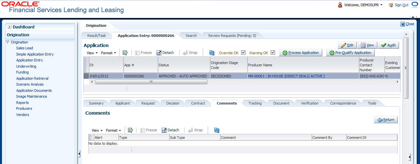
Task: Open Vendors in the tree
Action: click(23, 115)
